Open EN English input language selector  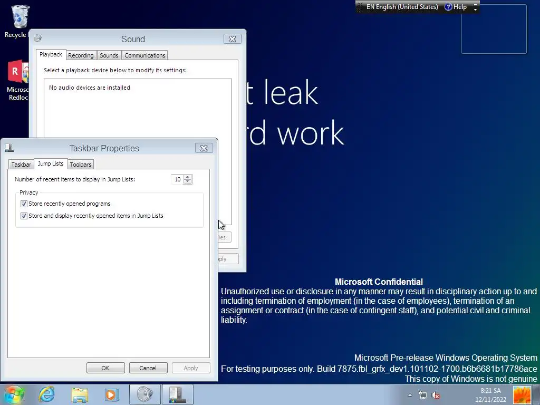(402, 7)
